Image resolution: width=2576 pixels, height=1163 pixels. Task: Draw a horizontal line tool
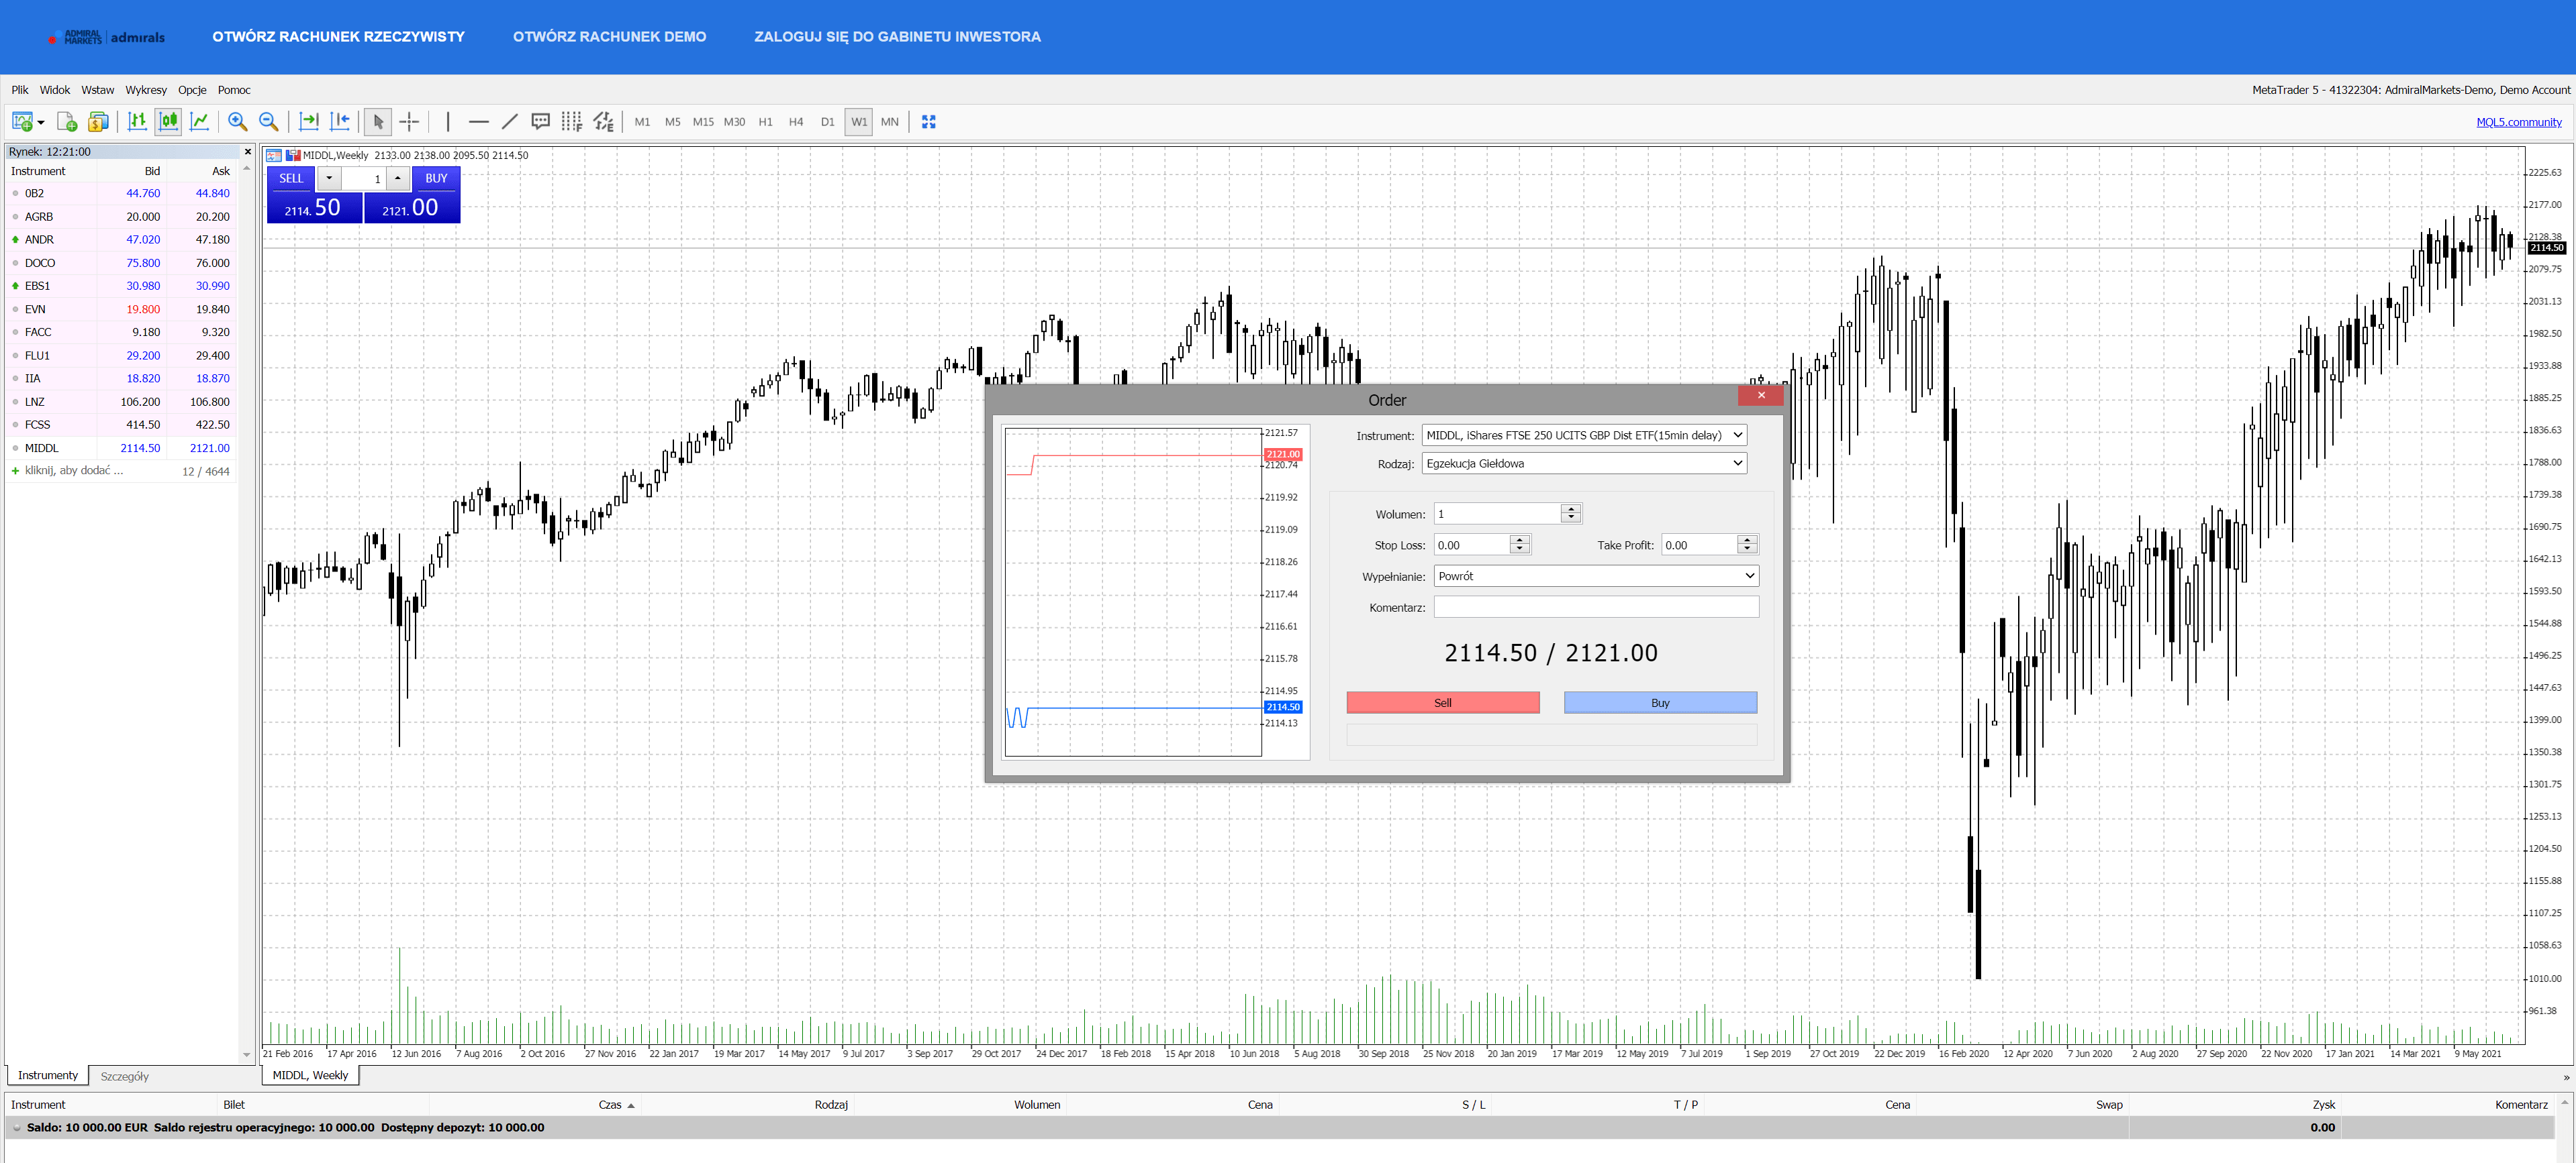479,122
